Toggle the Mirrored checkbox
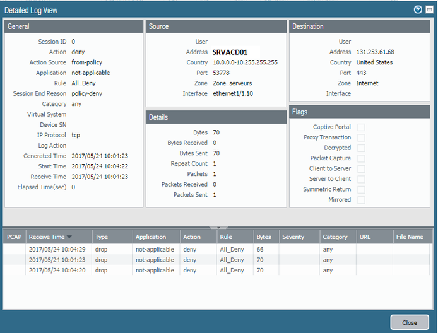The width and height of the screenshot is (438, 333). (x=362, y=200)
